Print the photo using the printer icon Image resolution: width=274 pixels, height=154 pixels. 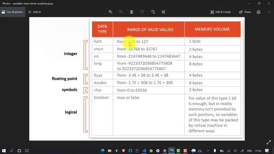[259, 12]
